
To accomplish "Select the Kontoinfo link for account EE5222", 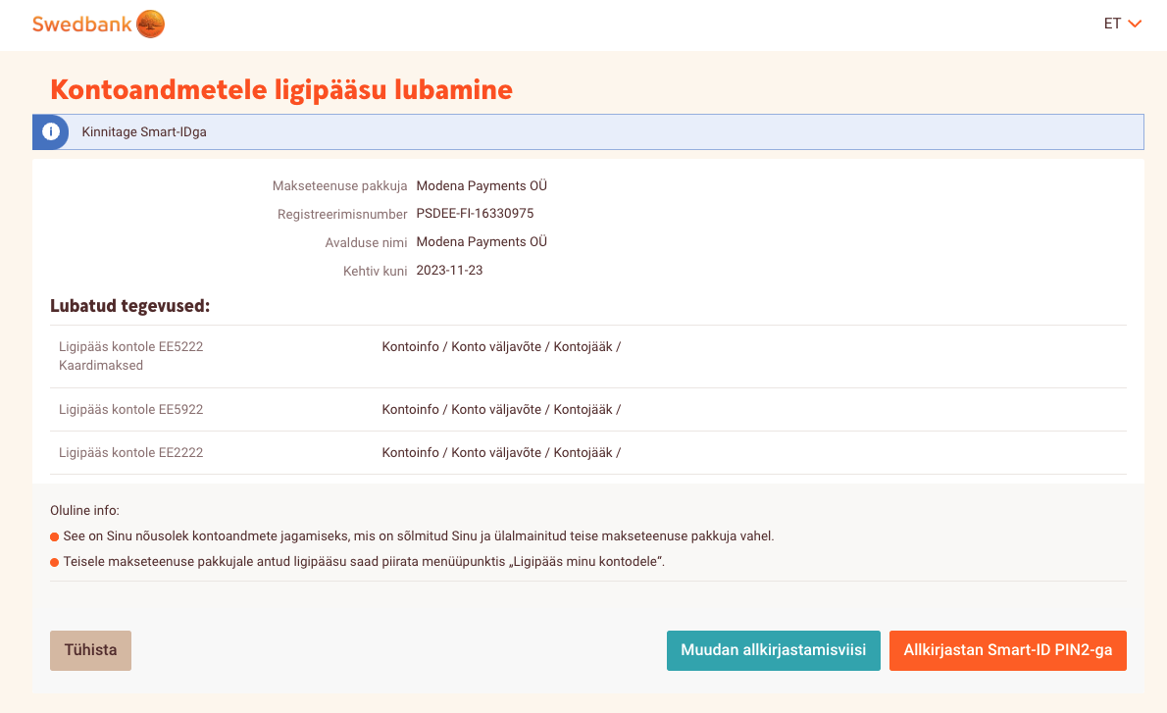I will [x=410, y=346].
